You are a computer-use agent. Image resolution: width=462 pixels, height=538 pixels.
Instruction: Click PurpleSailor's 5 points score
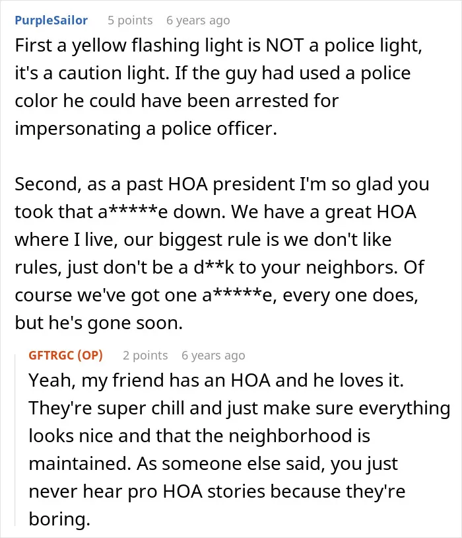click(130, 20)
